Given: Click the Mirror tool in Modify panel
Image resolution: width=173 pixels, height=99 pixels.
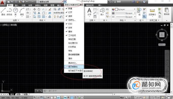Looking at the screenshot, I should coord(39,13).
